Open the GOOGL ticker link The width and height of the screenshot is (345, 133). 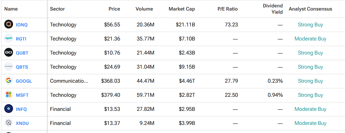(24, 81)
